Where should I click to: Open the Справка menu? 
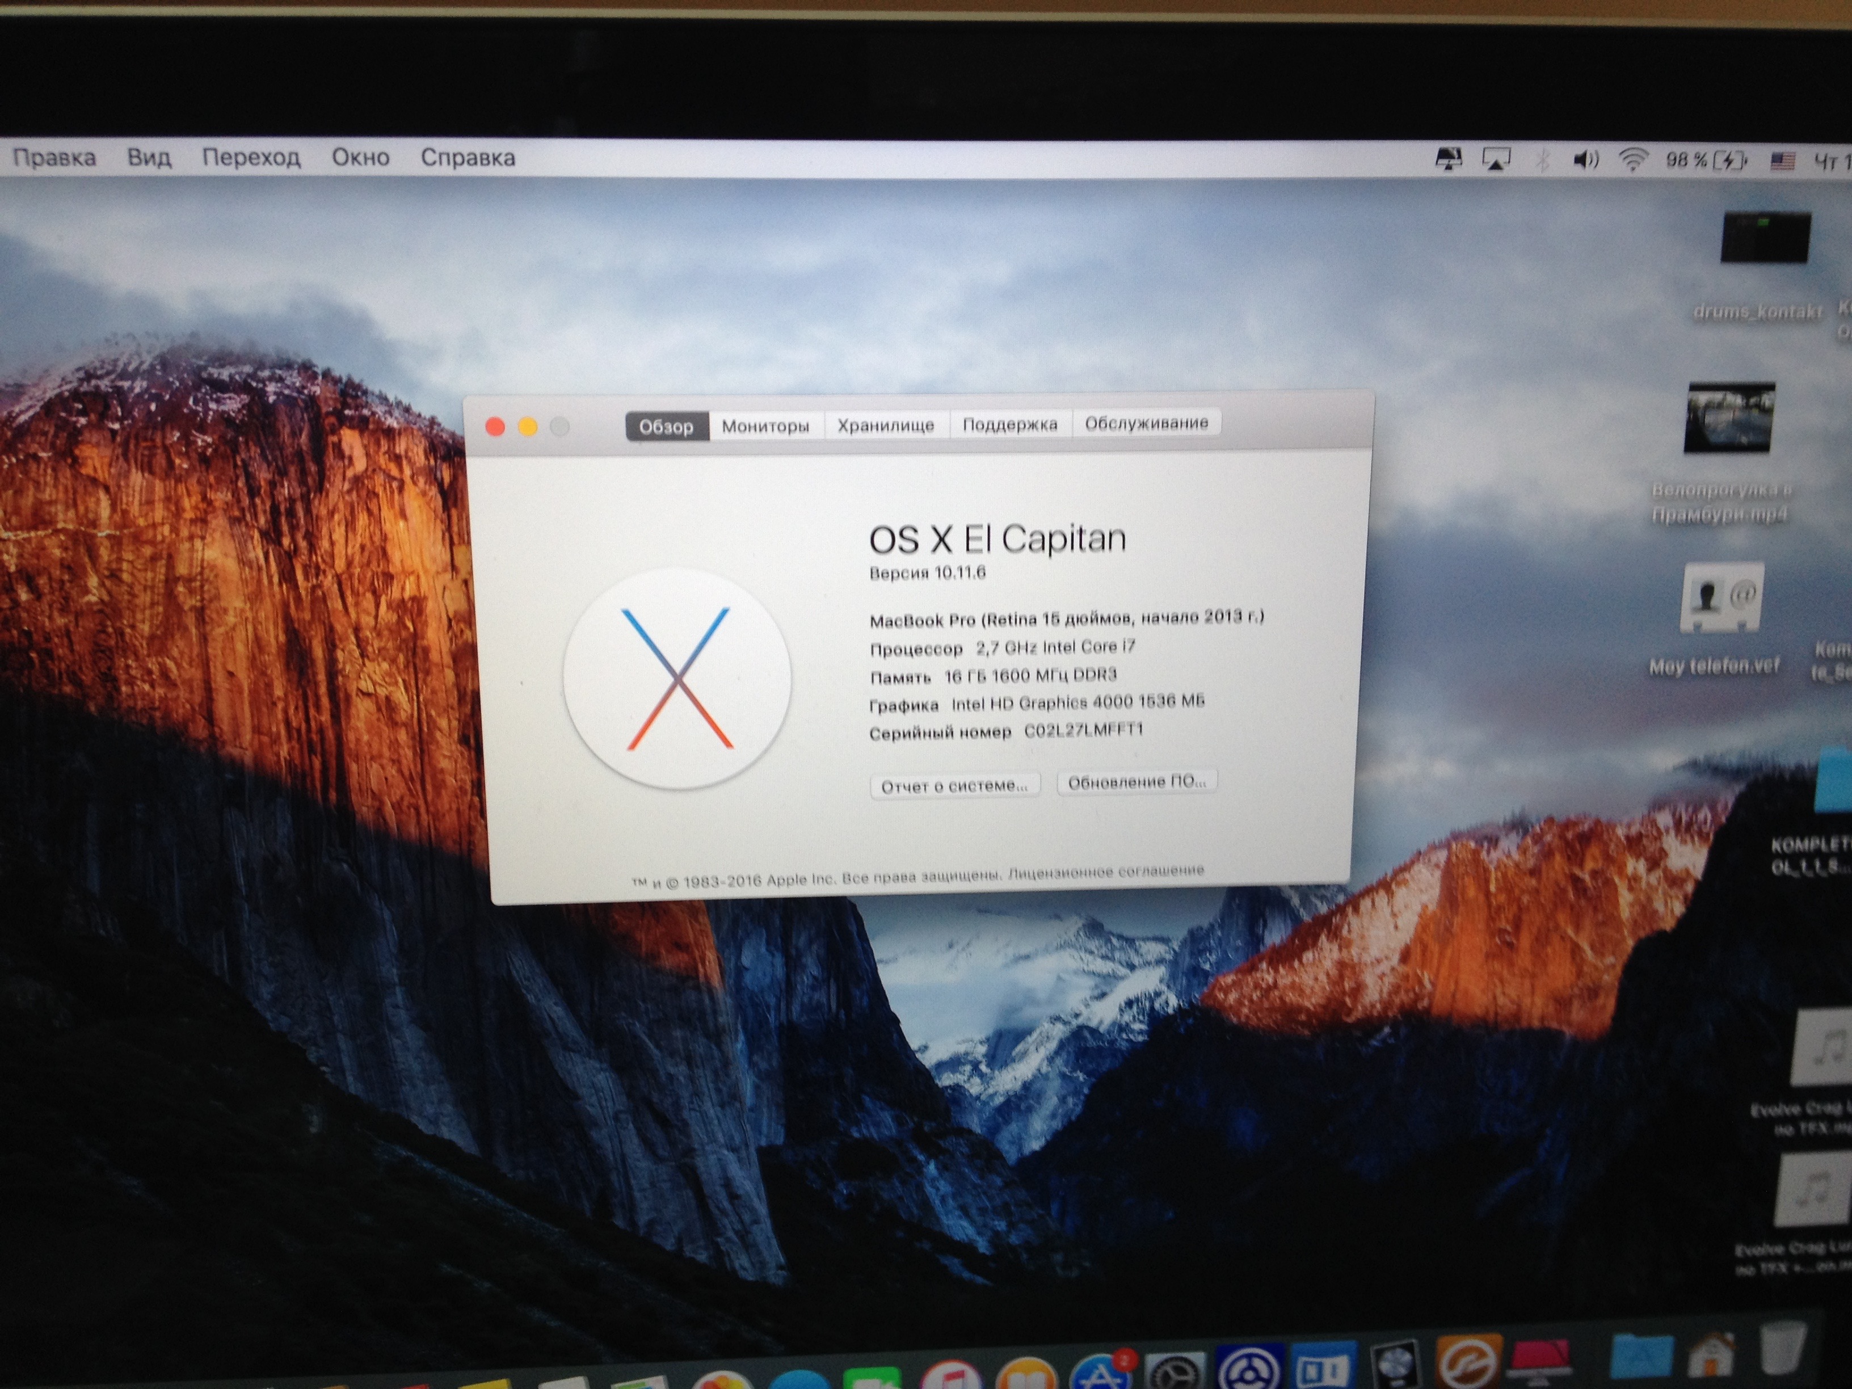[467, 157]
